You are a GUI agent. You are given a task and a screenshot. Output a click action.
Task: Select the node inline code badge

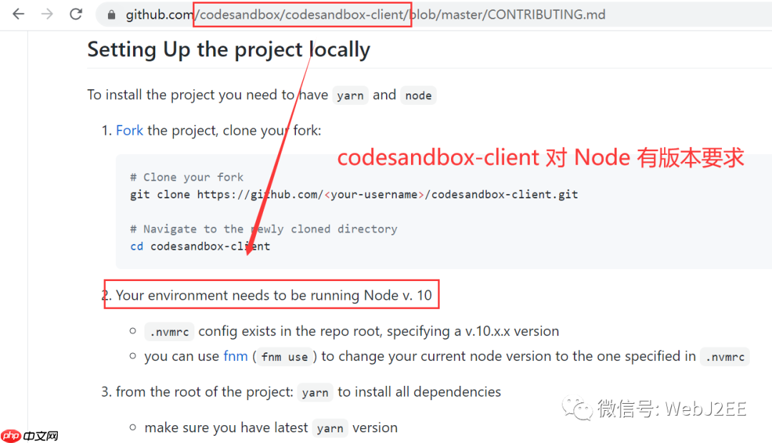coord(418,96)
